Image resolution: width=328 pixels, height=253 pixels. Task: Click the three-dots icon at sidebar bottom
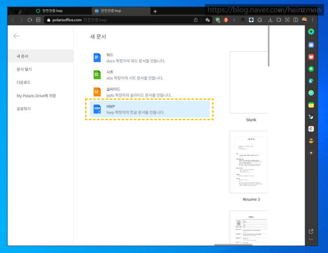click(311, 239)
